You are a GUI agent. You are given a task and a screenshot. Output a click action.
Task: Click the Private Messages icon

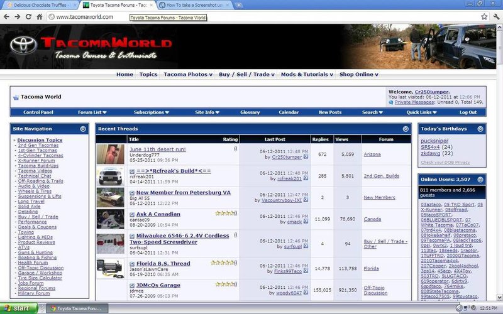pos(390,102)
